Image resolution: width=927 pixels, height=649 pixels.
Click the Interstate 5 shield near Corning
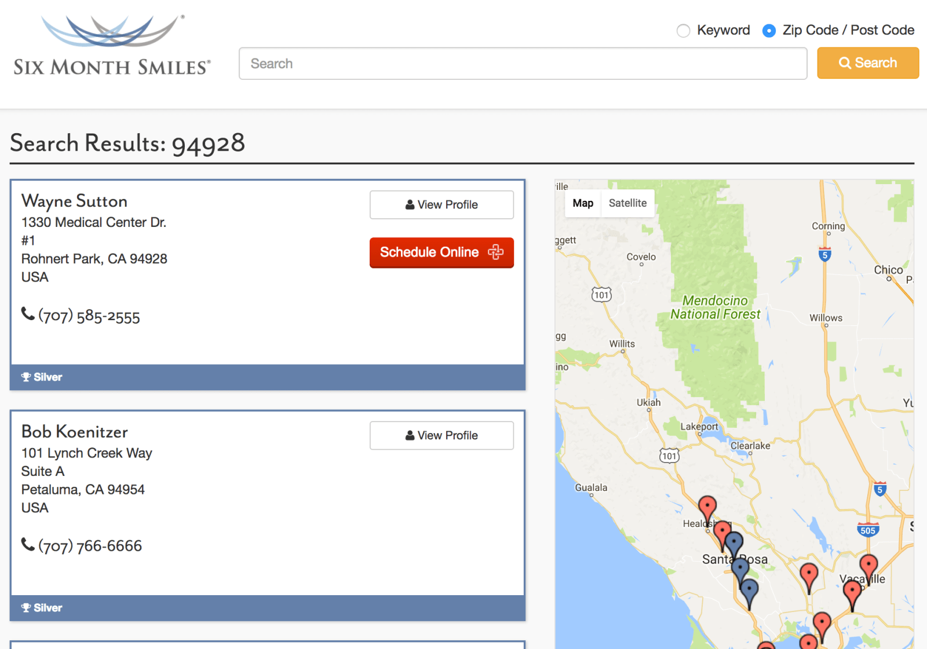click(825, 254)
